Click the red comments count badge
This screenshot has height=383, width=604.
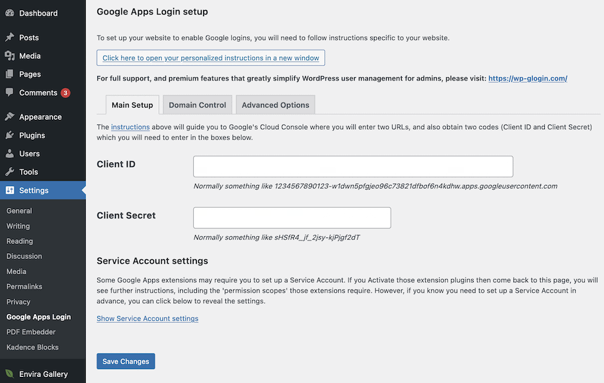(65, 93)
